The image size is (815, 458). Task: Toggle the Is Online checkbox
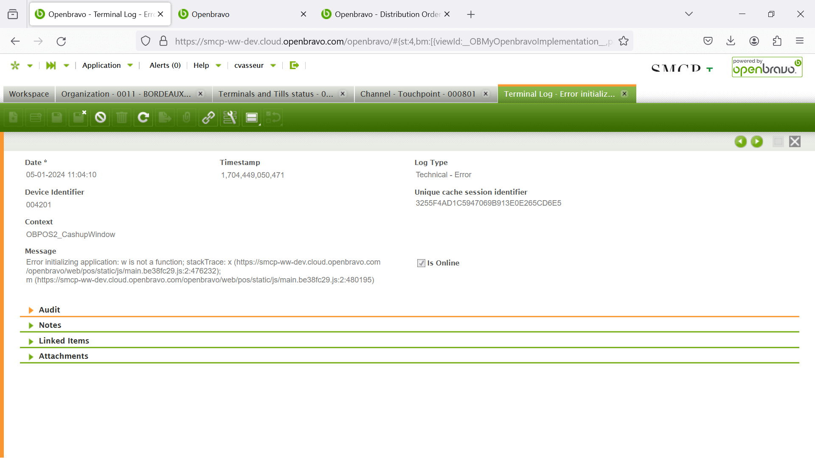pyautogui.click(x=421, y=263)
